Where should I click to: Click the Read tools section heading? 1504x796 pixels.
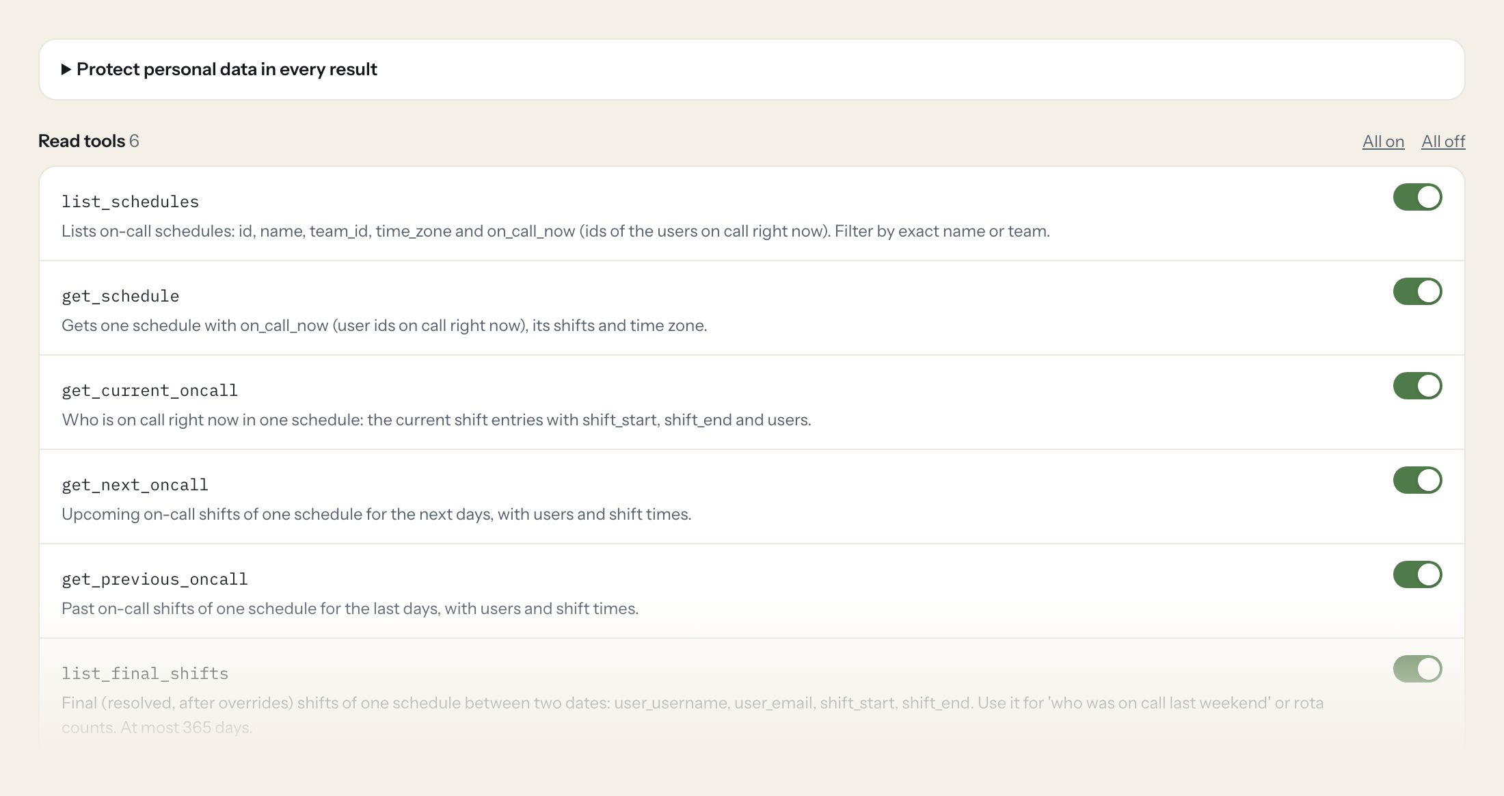(x=89, y=141)
